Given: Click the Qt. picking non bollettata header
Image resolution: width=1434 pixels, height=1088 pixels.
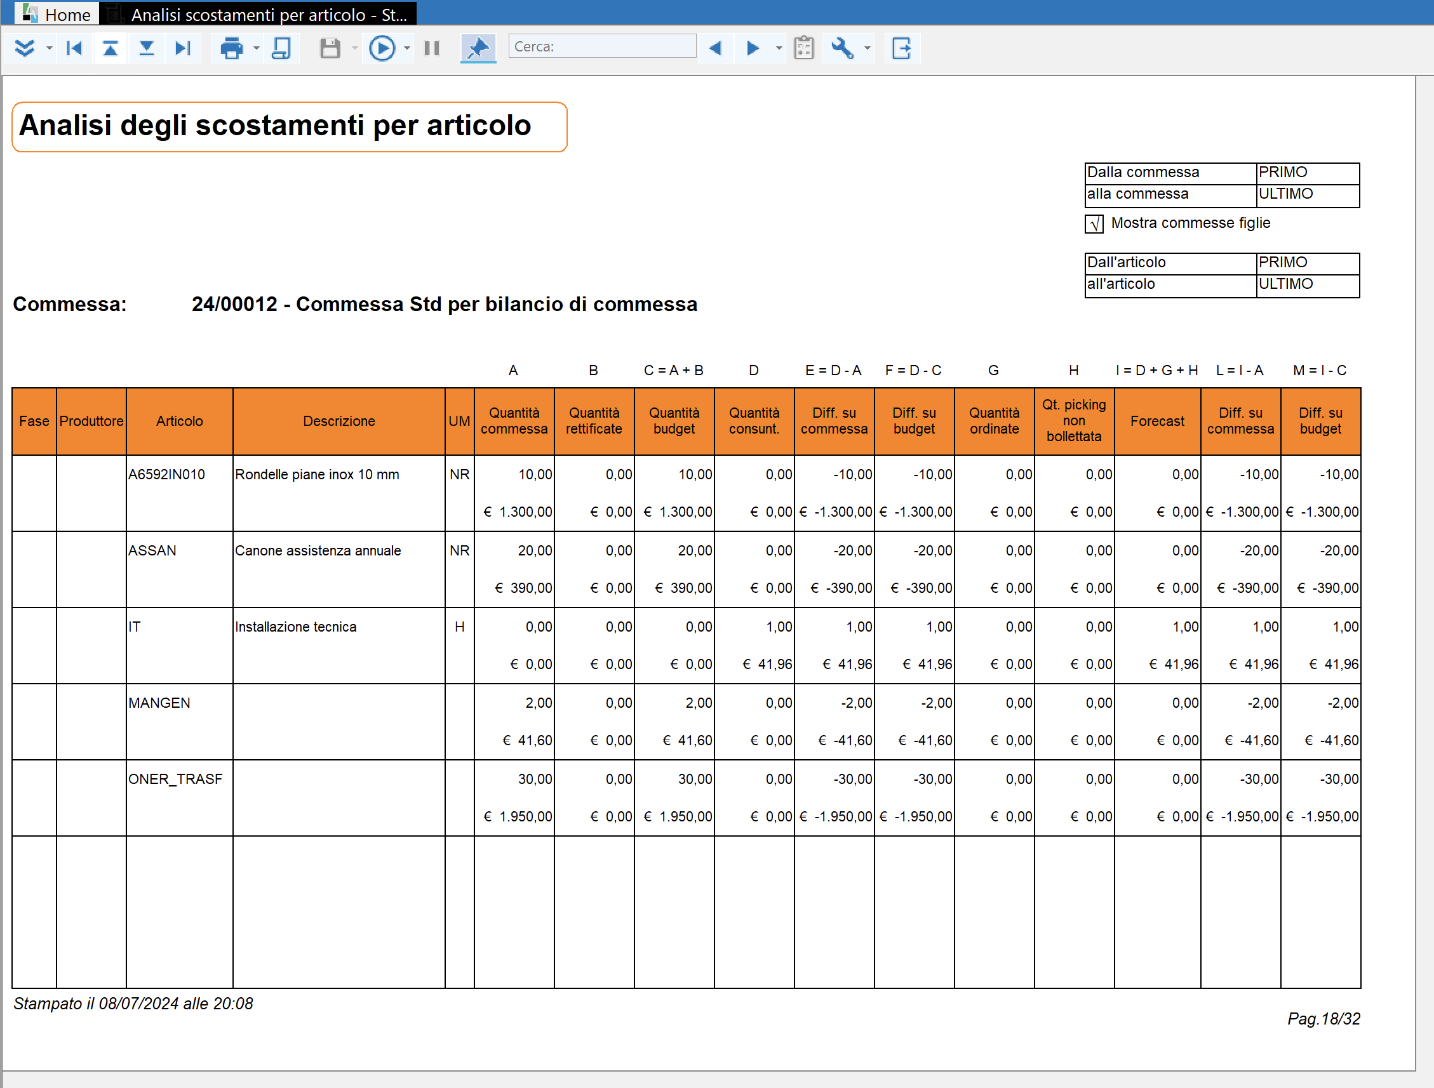Looking at the screenshot, I should (x=1074, y=421).
